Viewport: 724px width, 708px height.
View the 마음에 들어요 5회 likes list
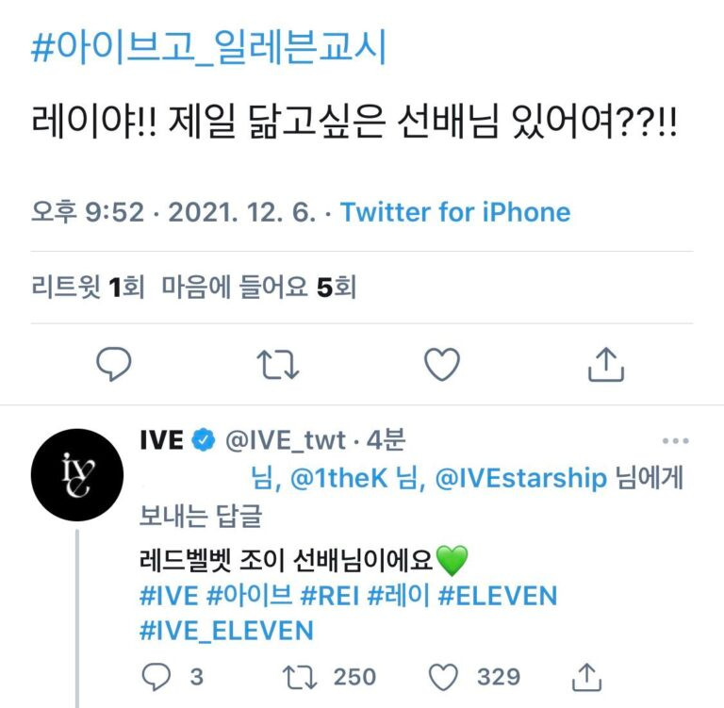pyautogui.click(x=258, y=287)
